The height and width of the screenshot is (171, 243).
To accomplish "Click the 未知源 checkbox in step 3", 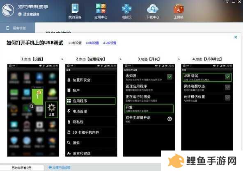I will 170,77.
